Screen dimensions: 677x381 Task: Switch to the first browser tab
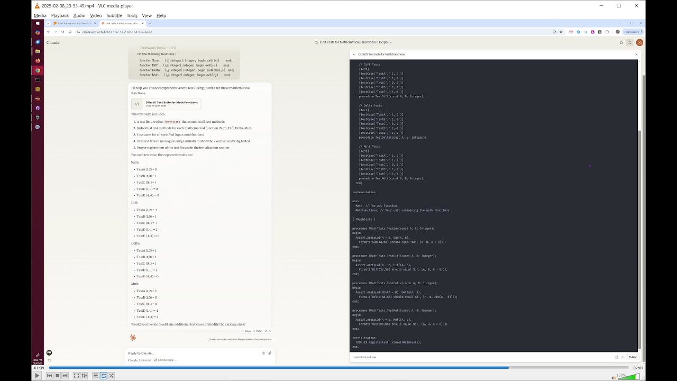coord(74,23)
